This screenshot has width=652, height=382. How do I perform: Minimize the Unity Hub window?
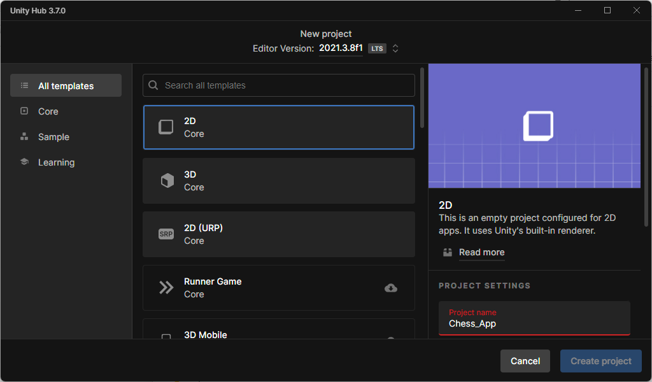(x=578, y=10)
